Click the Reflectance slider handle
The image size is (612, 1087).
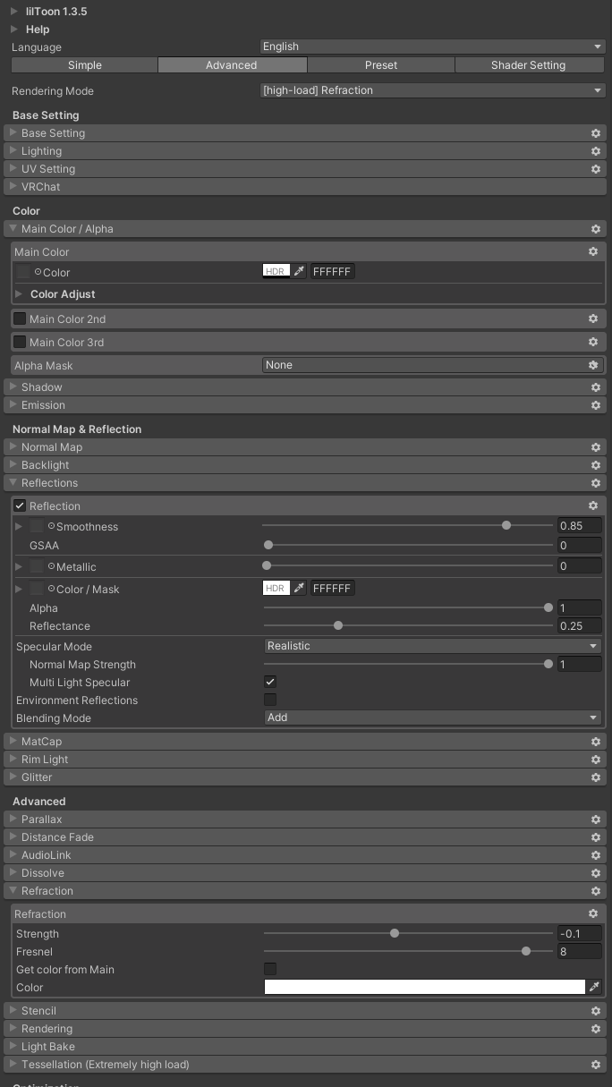338,625
